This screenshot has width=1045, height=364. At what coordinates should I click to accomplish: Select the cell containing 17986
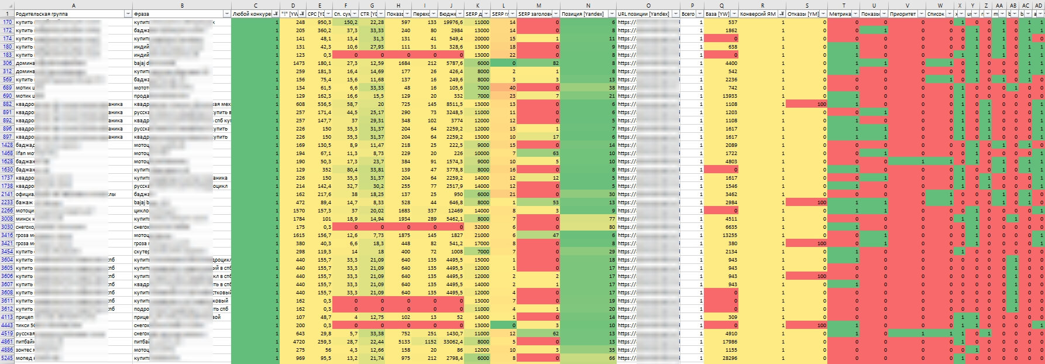click(721, 342)
